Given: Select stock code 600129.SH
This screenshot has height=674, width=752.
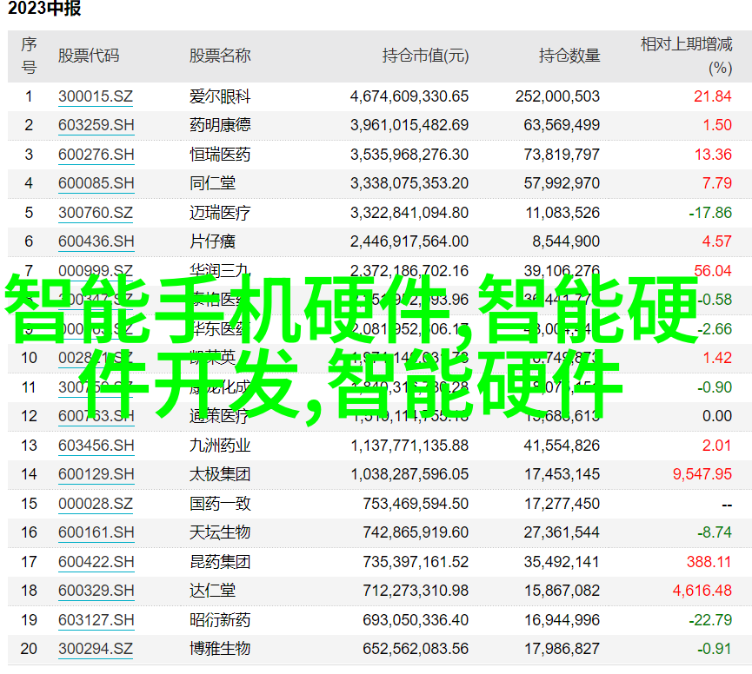Looking at the screenshot, I should (x=96, y=474).
